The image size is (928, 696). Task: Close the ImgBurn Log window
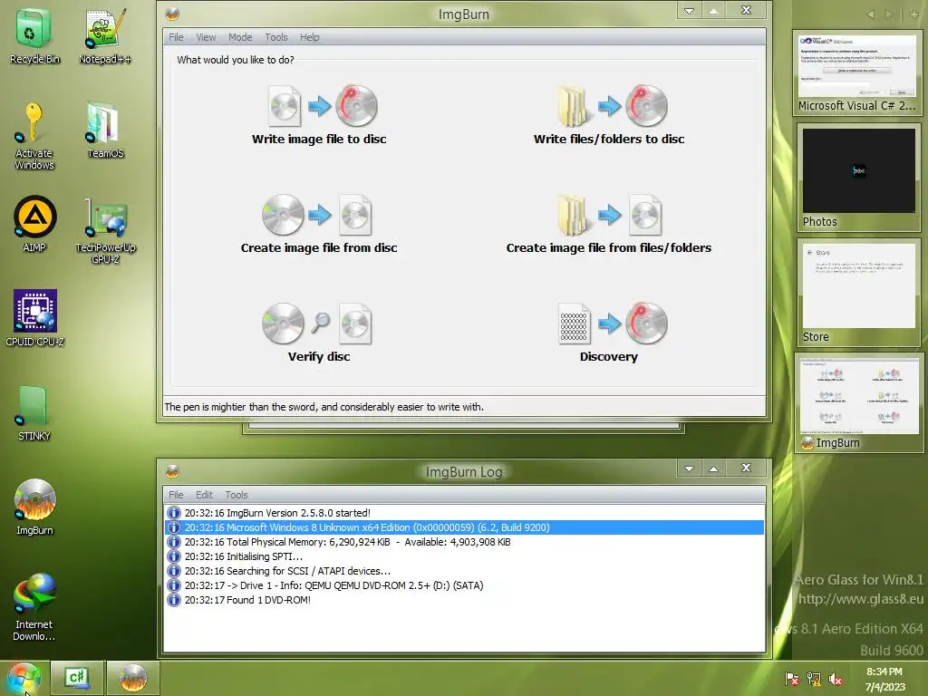pos(747,469)
